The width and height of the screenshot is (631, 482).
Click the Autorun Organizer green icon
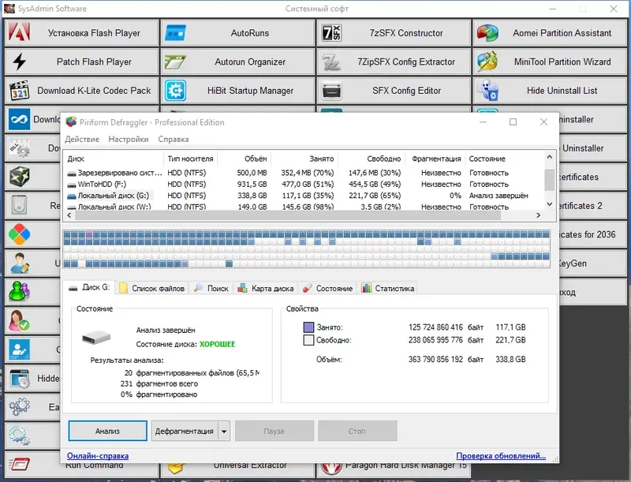[x=175, y=62]
